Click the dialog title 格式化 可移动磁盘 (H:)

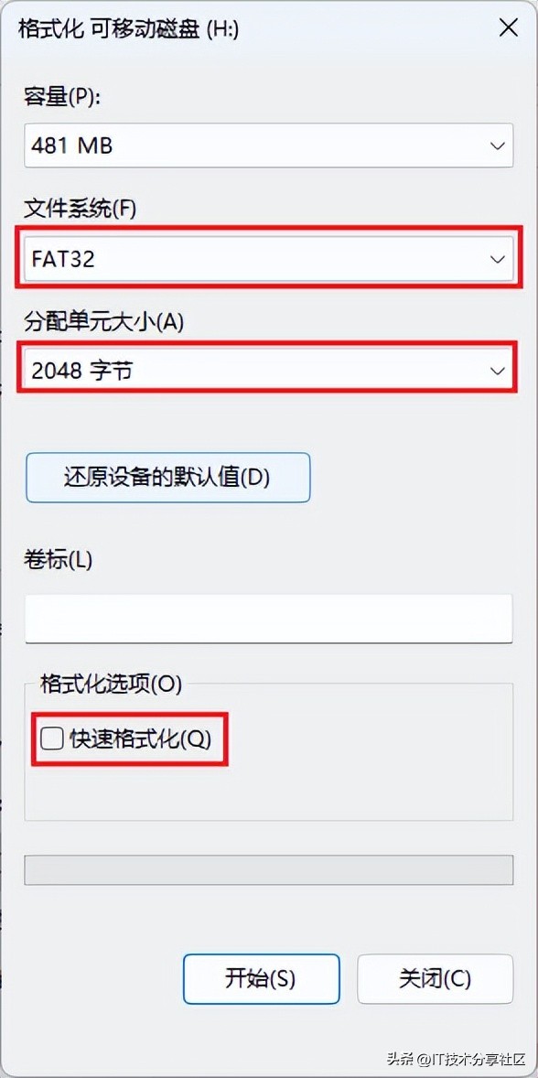pyautogui.click(x=128, y=27)
